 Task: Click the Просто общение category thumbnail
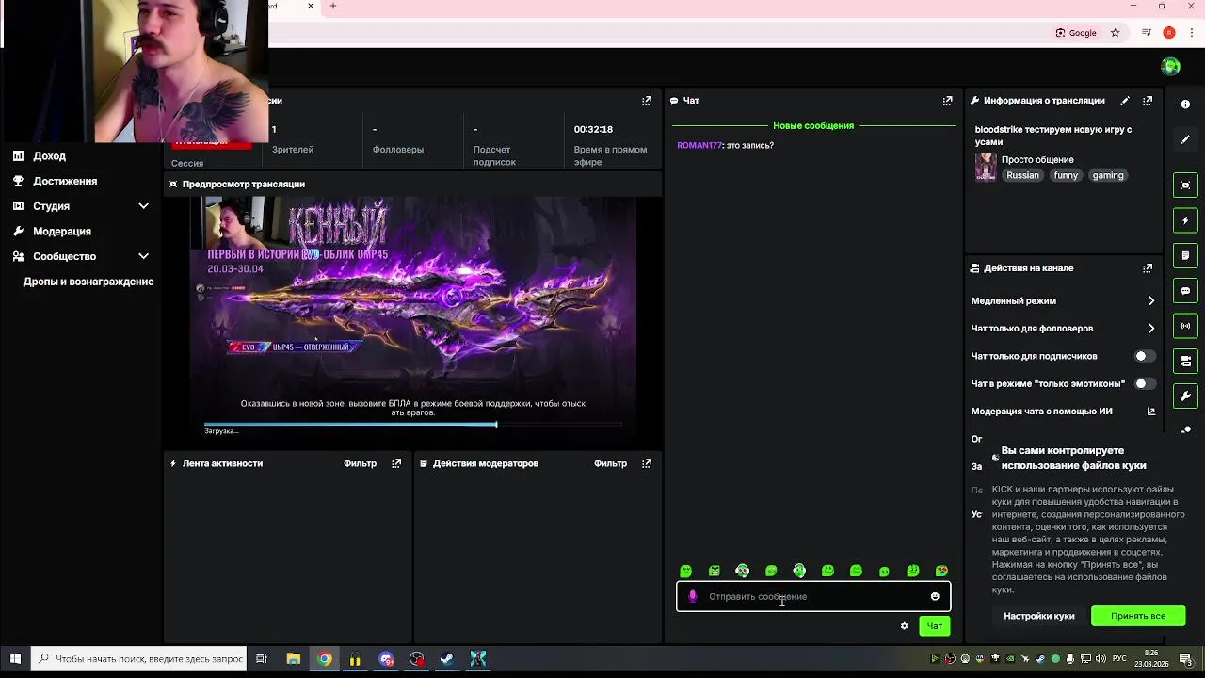tap(986, 167)
